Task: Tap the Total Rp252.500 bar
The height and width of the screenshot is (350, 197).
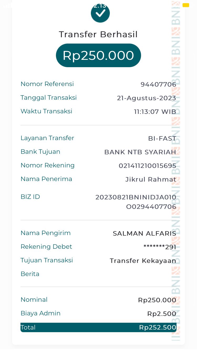Action: coord(98,327)
